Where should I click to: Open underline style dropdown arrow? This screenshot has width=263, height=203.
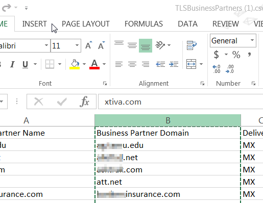coord(35,64)
